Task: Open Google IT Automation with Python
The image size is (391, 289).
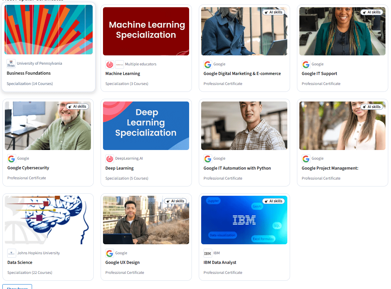Action: pyautogui.click(x=237, y=168)
